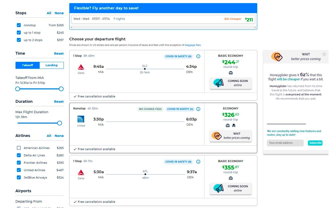The width and height of the screenshot is (334, 208).
Task: Click seat icon under the $326 fare
Action: (234, 126)
